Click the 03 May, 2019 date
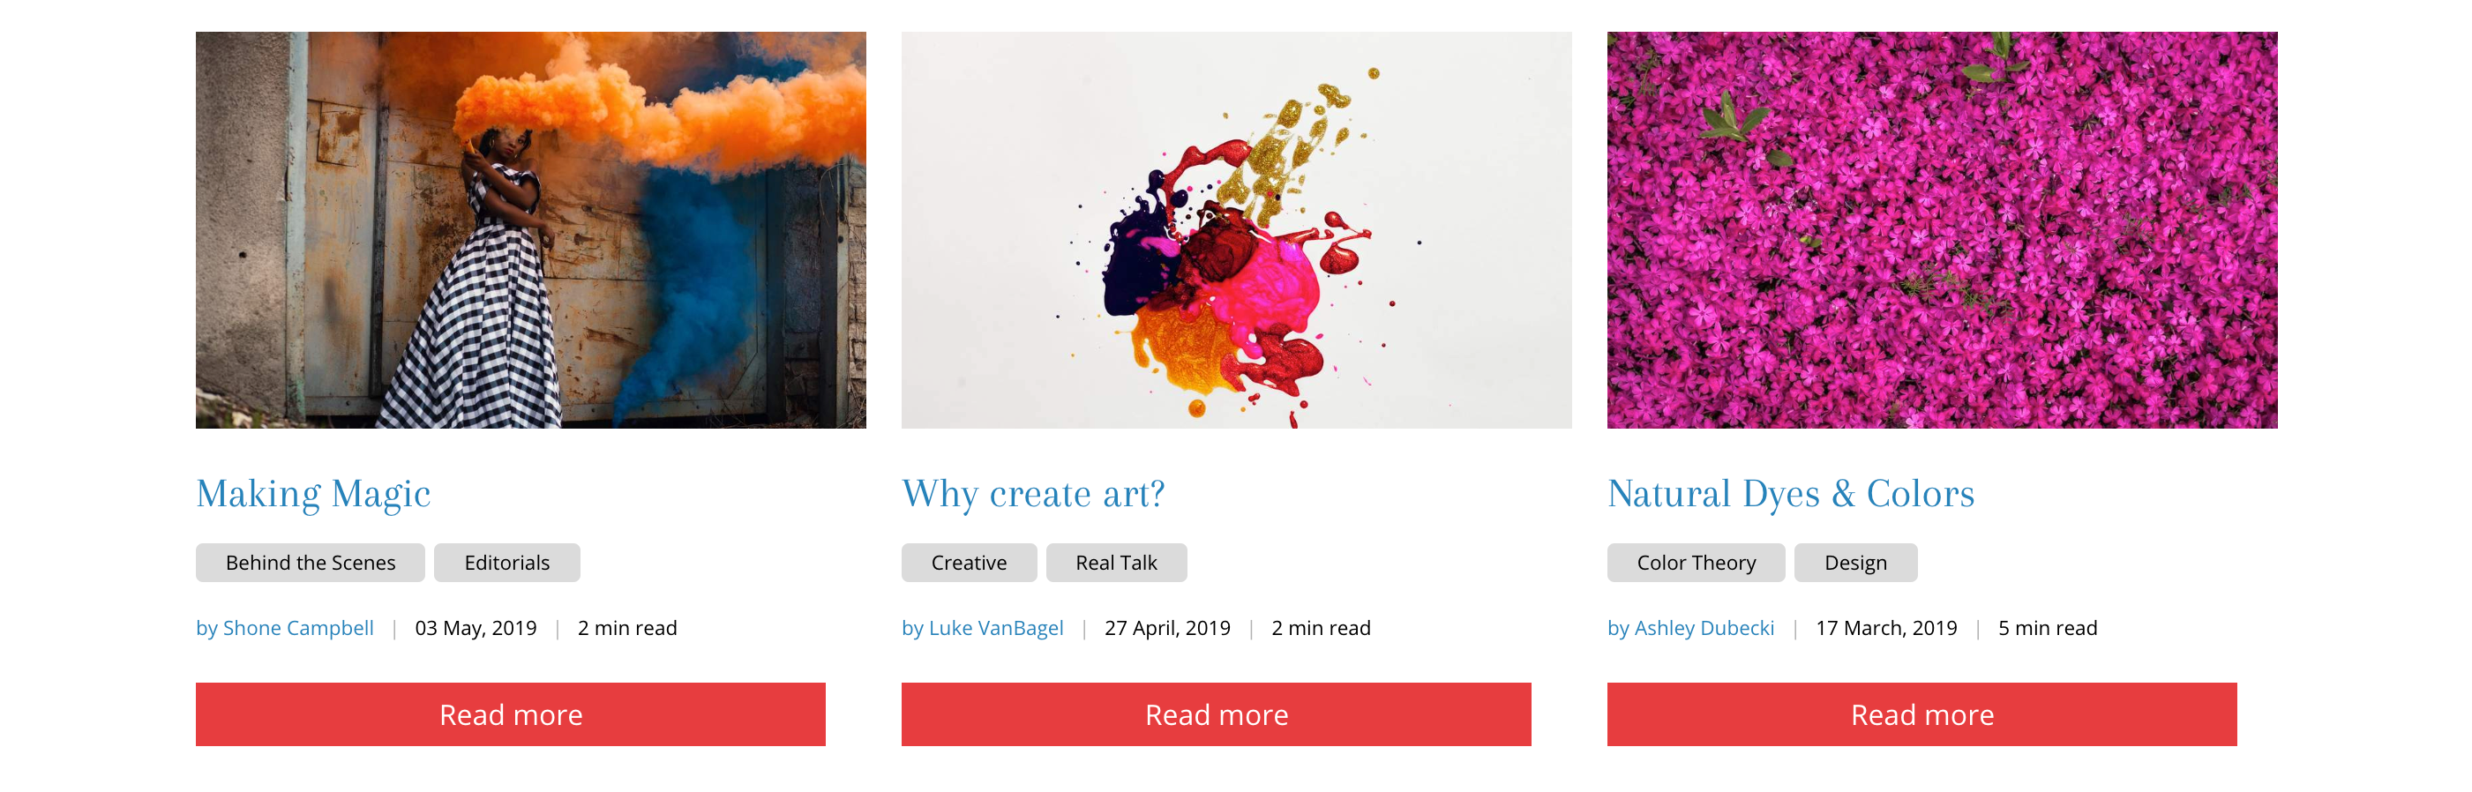This screenshot has width=2472, height=792. (475, 628)
